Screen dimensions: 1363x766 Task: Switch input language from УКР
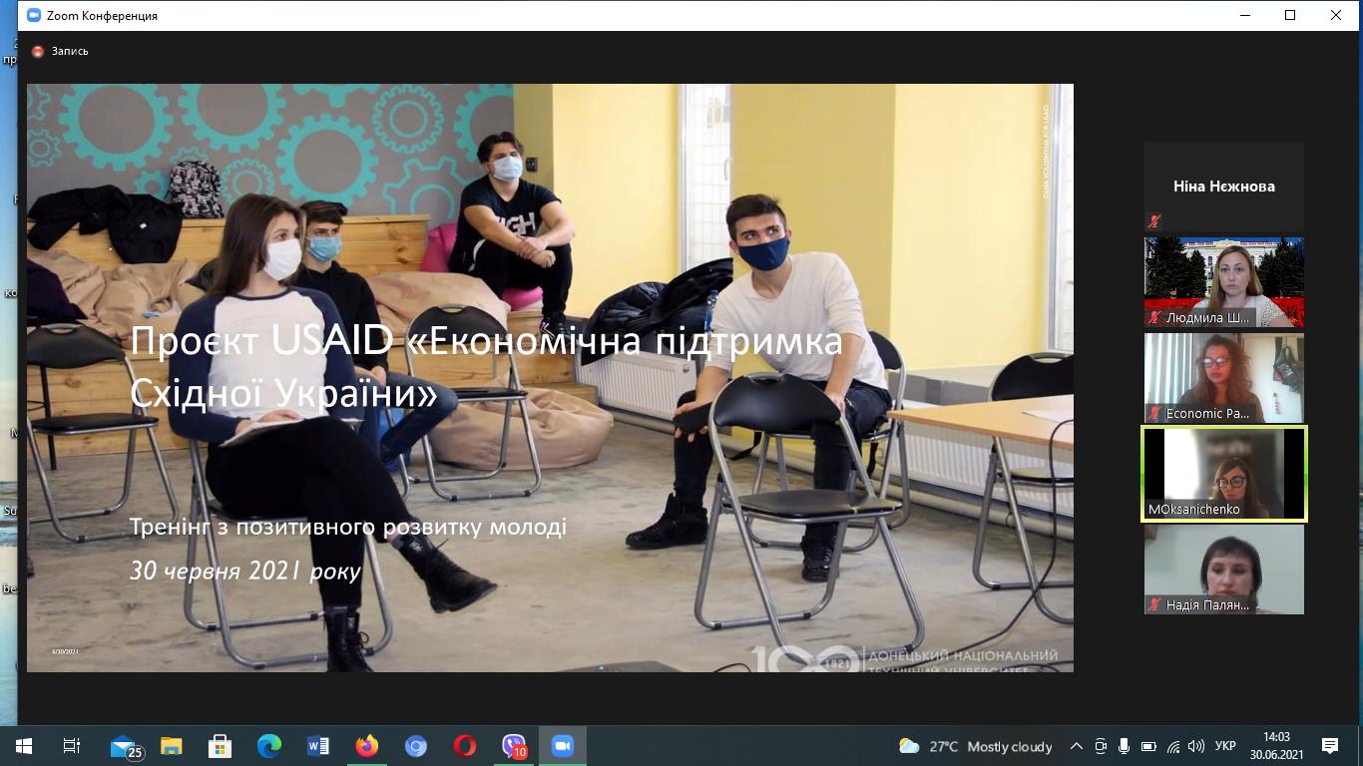point(1226,746)
